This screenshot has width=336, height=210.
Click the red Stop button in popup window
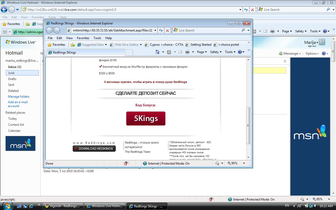click(167, 30)
